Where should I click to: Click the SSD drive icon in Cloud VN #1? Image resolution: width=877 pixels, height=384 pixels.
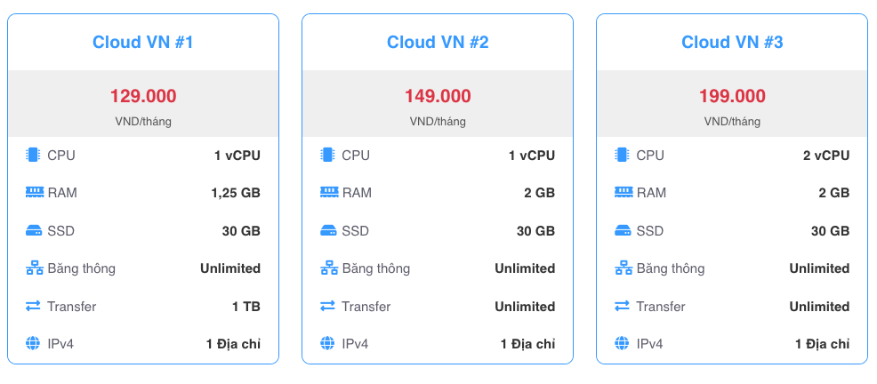click(x=34, y=230)
